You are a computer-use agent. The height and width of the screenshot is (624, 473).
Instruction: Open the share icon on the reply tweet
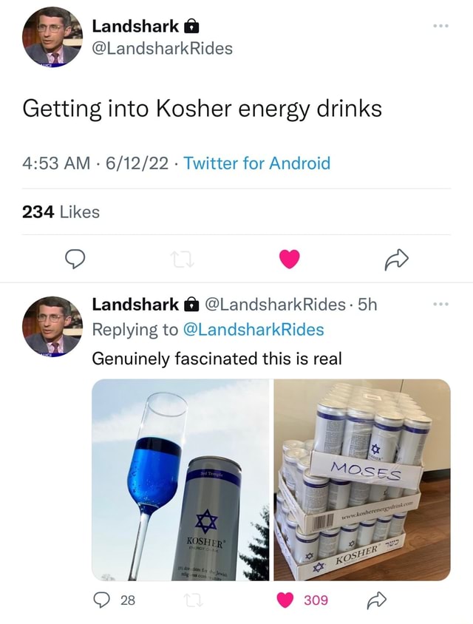[x=377, y=600]
